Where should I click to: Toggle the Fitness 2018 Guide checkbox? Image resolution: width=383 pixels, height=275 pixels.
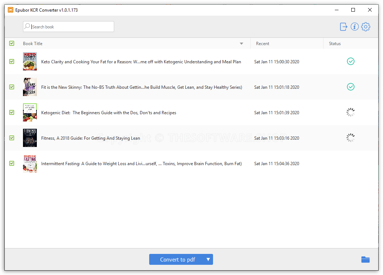(x=12, y=138)
